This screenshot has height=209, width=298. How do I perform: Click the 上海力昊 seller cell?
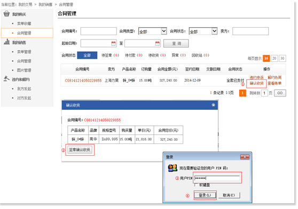(x=112, y=81)
